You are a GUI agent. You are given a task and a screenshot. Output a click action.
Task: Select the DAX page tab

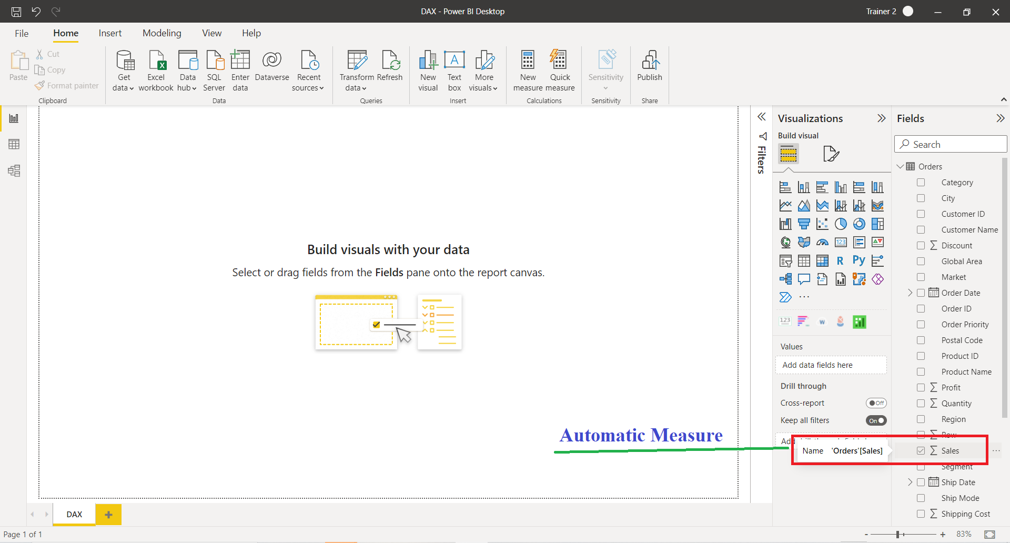coord(74,515)
